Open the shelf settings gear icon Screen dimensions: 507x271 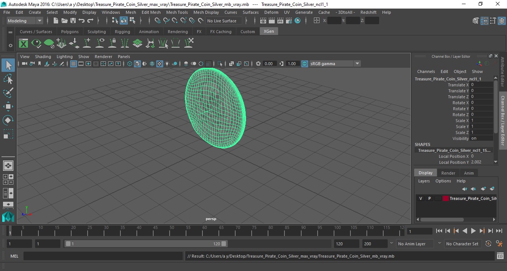(x=10, y=45)
